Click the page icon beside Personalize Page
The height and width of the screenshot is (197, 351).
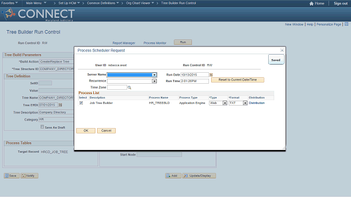pyautogui.click(x=346, y=24)
